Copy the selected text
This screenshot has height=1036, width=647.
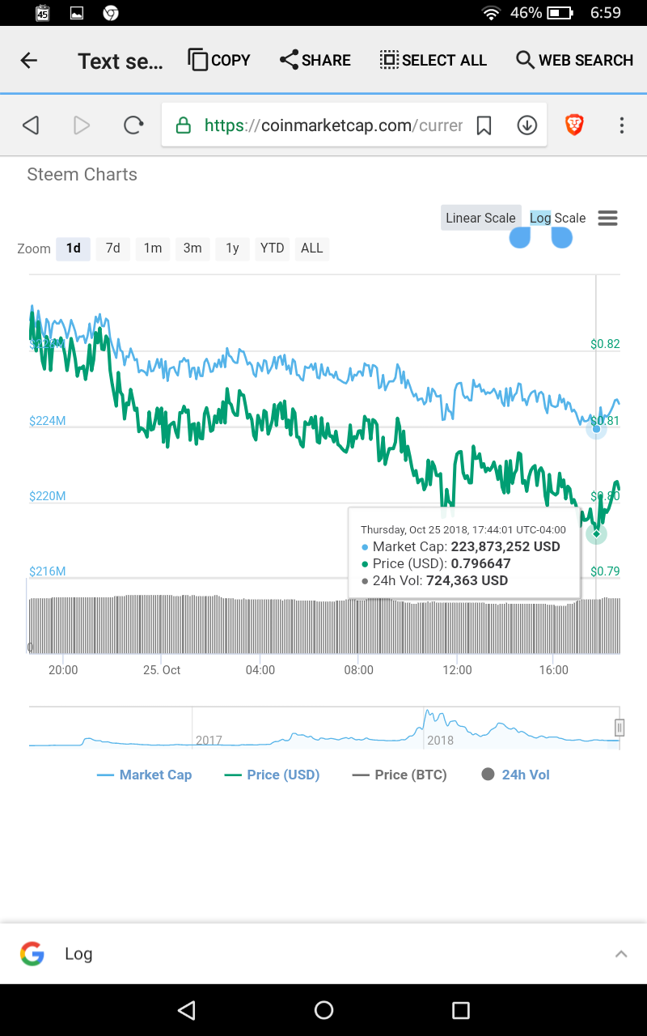[219, 60]
